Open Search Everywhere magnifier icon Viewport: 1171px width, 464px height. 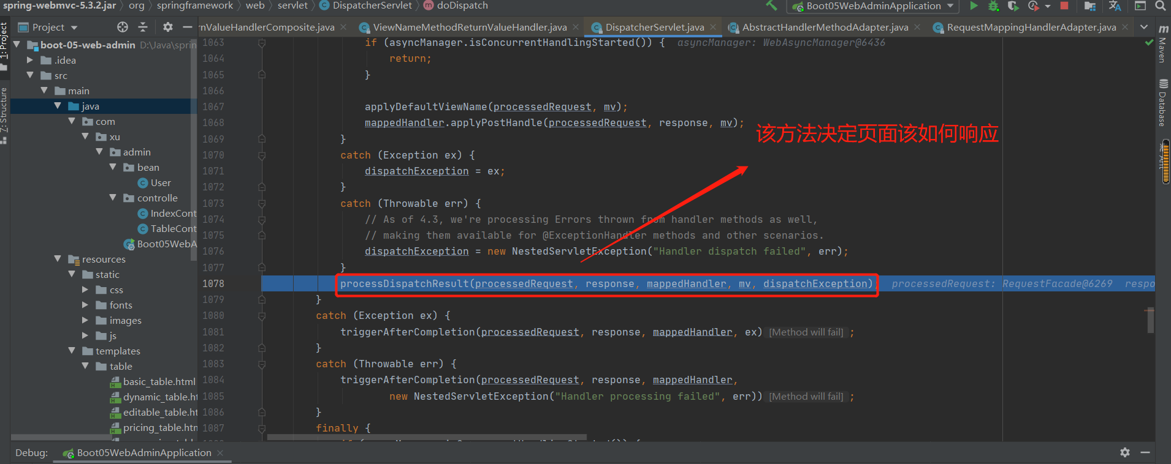[1160, 6]
